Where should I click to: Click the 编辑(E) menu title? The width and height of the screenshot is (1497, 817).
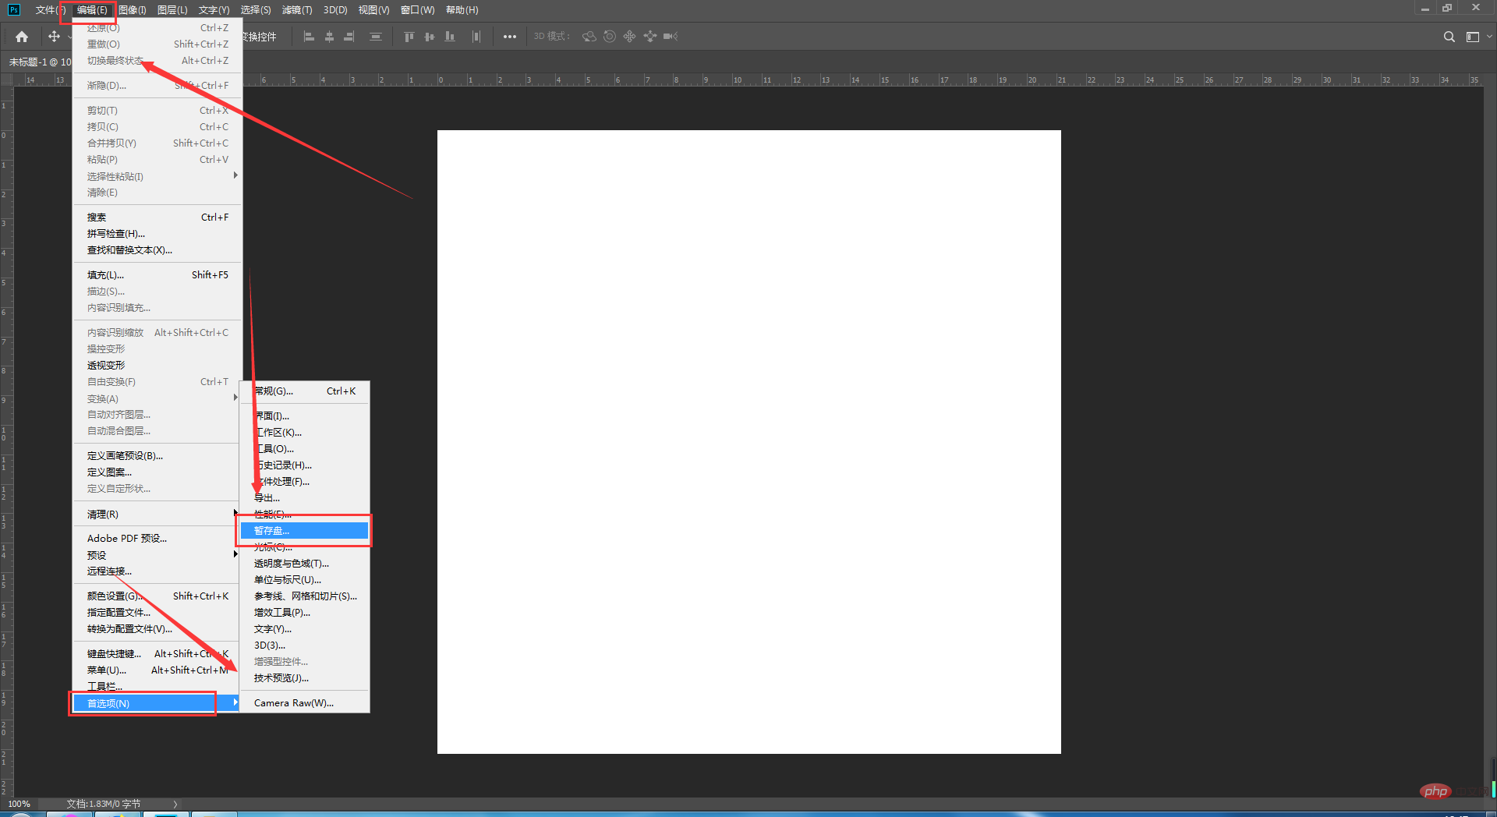click(92, 10)
